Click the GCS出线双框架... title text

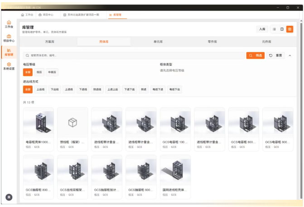pyautogui.click(x=72, y=190)
